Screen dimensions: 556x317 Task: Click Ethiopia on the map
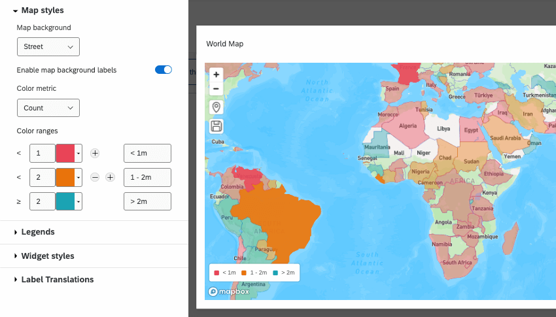click(494, 174)
